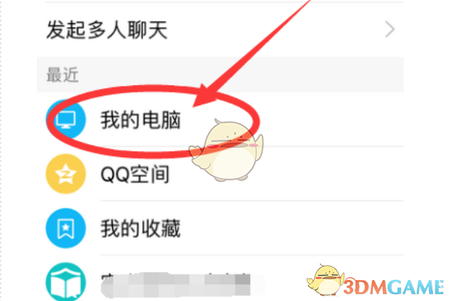Select the 我的电脑 text label

click(140, 120)
